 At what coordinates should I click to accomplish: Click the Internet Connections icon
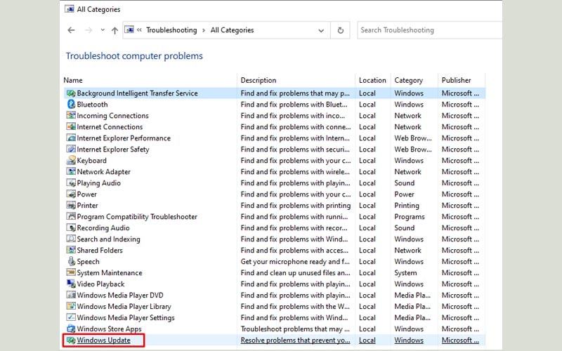click(71, 127)
